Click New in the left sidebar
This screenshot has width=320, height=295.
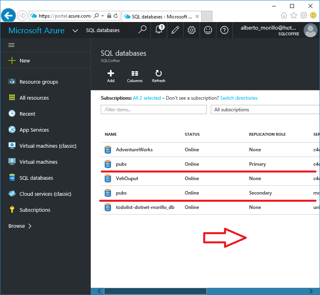pyautogui.click(x=46, y=60)
